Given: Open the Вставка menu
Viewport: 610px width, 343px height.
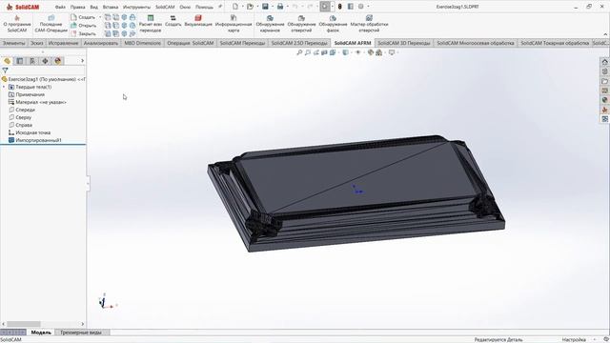Looking at the screenshot, I should [x=111, y=7].
